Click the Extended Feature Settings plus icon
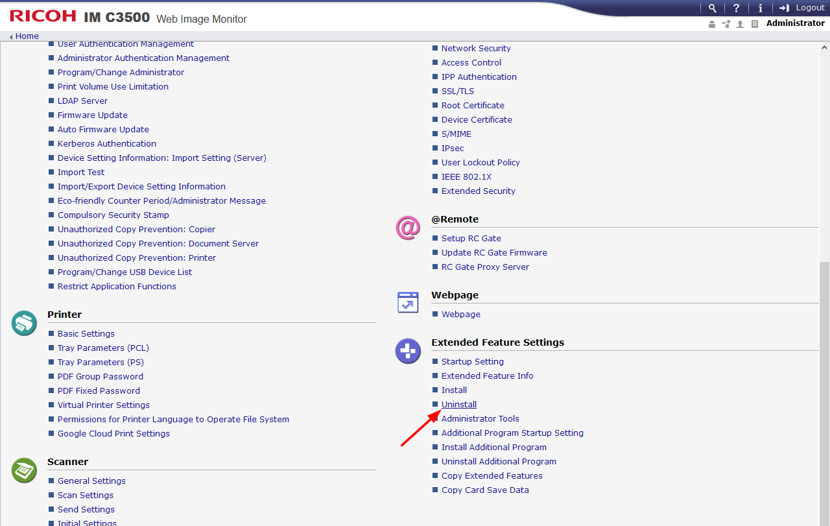This screenshot has width=830, height=526. point(408,351)
